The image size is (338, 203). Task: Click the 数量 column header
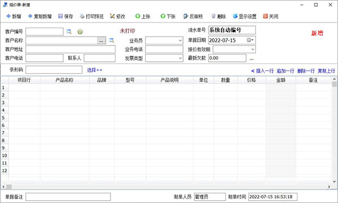coord(225,80)
